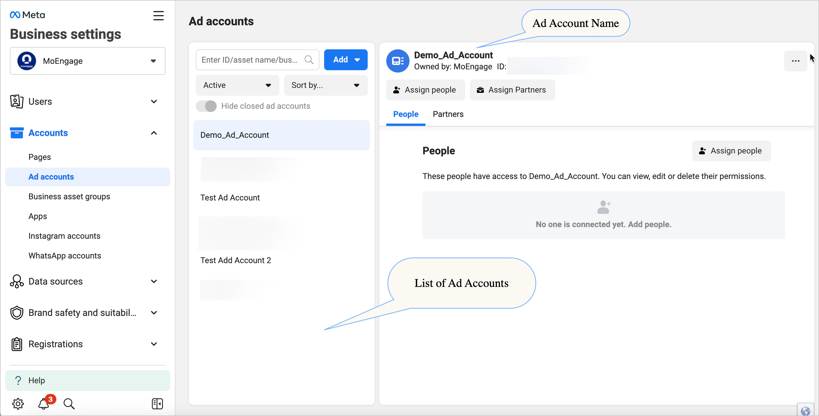
Task: Open the Sort by dropdown
Action: click(x=325, y=85)
